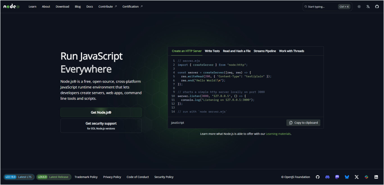Open the Streams Pipeline tab

point(265,51)
